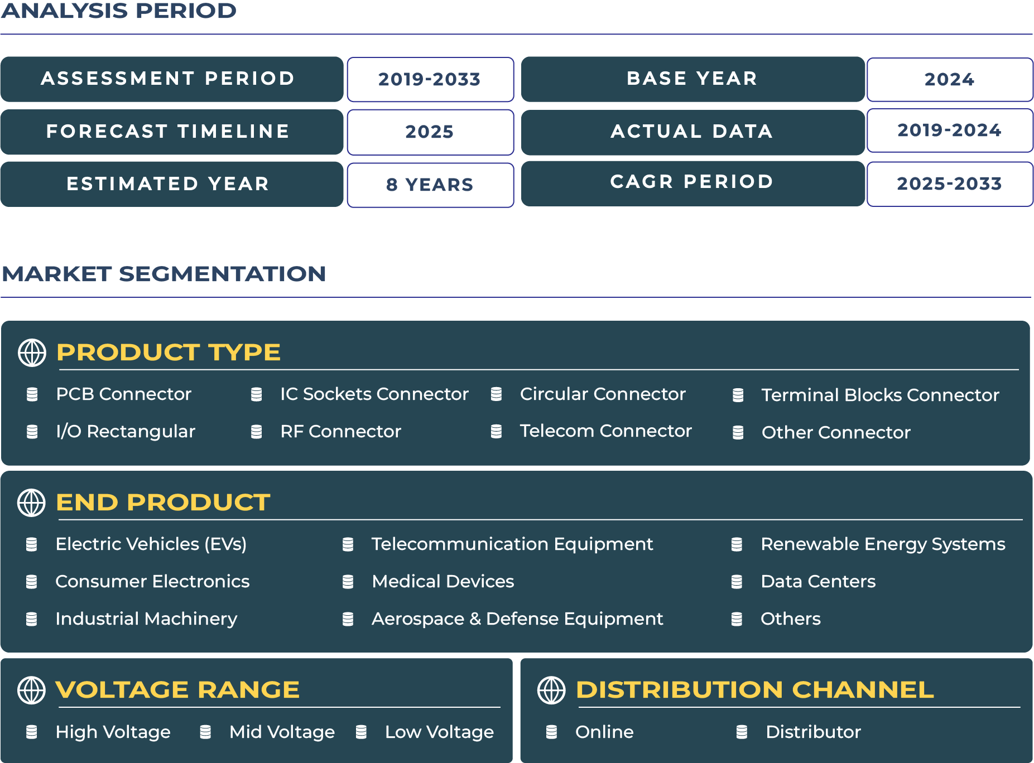This screenshot has height=763, width=1034.
Task: Click the text 'Mid Voltage'
Action: pyautogui.click(x=282, y=732)
